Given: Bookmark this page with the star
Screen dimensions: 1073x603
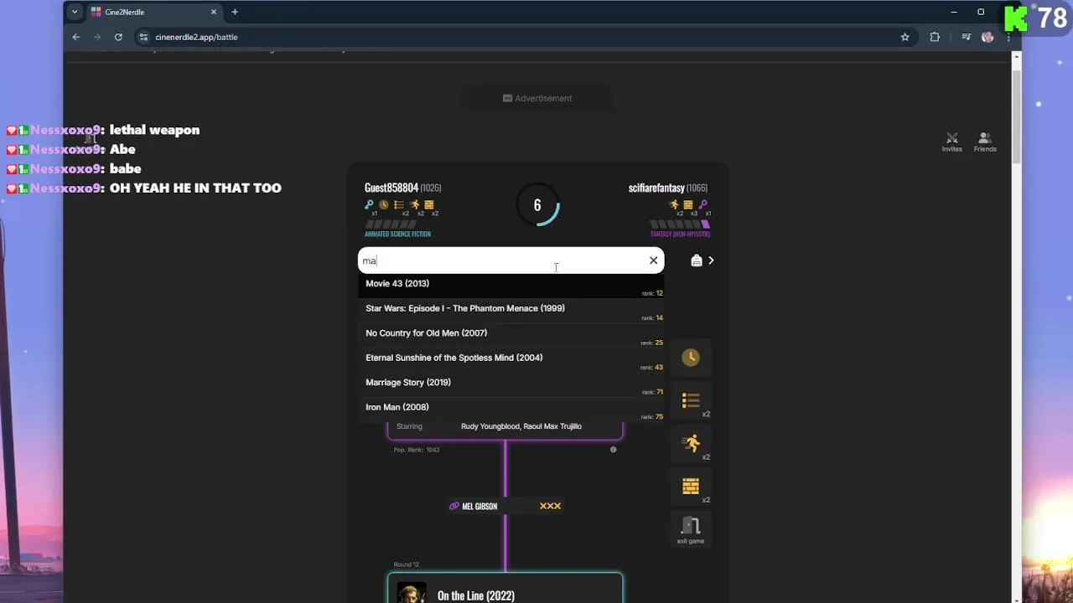Looking at the screenshot, I should pyautogui.click(x=905, y=37).
